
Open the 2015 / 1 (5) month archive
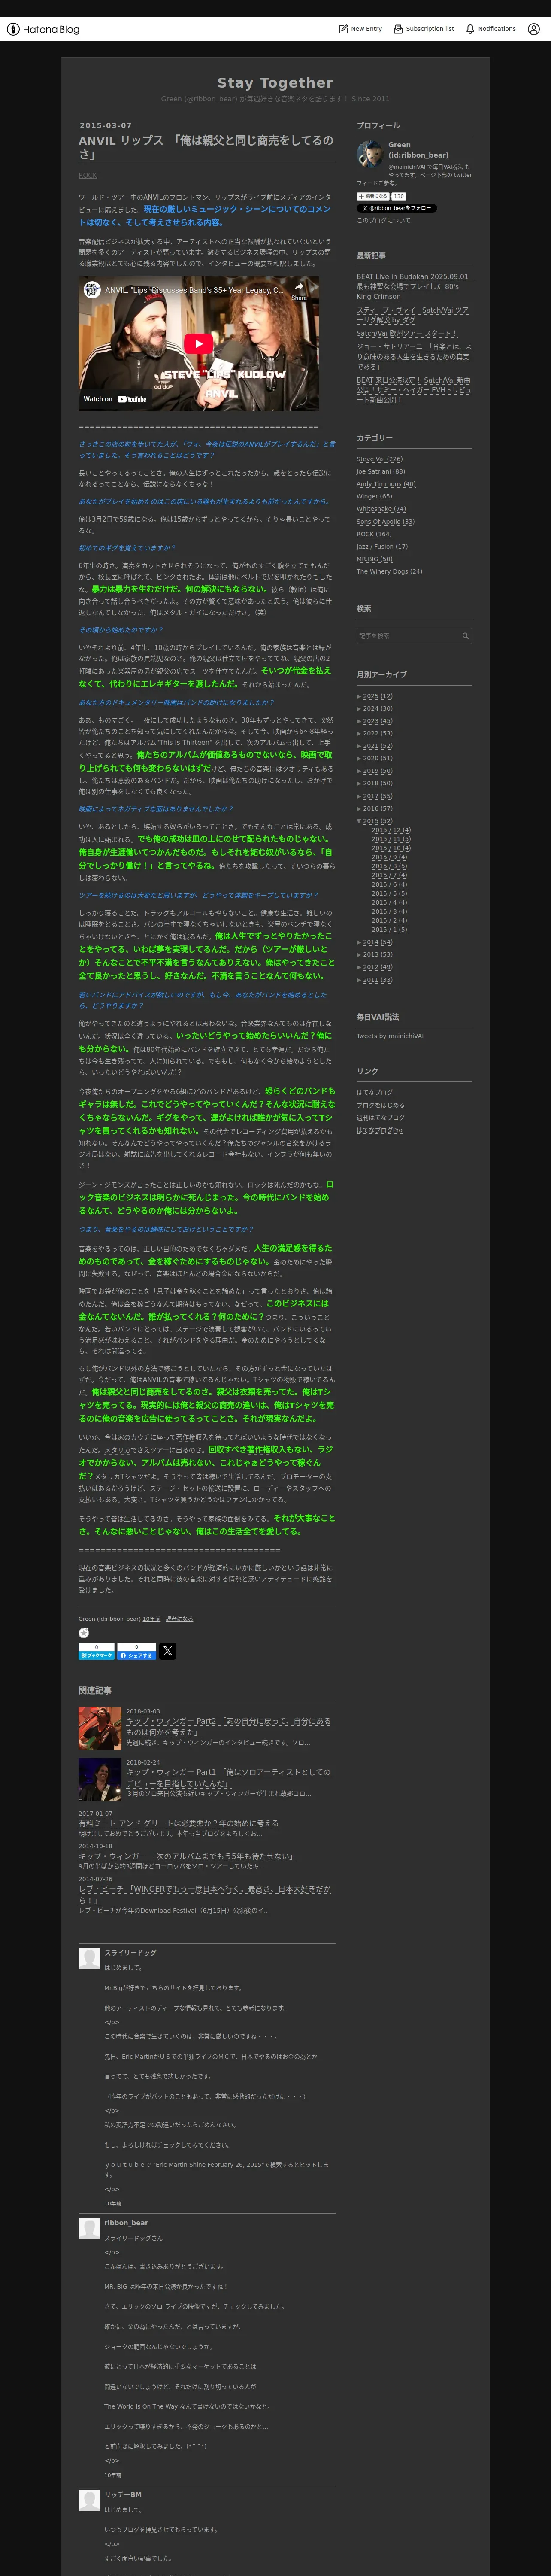pyautogui.click(x=389, y=929)
